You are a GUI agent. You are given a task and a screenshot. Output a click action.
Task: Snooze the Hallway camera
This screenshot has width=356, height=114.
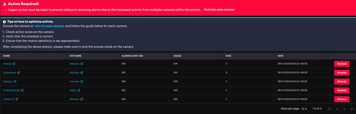pyautogui.click(x=342, y=64)
